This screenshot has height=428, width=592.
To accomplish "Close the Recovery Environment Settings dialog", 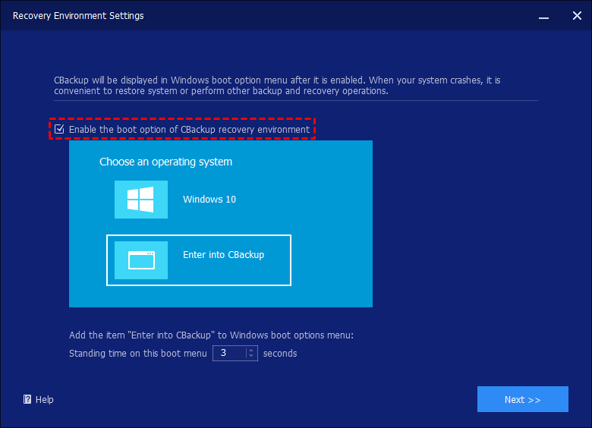I will [x=576, y=15].
